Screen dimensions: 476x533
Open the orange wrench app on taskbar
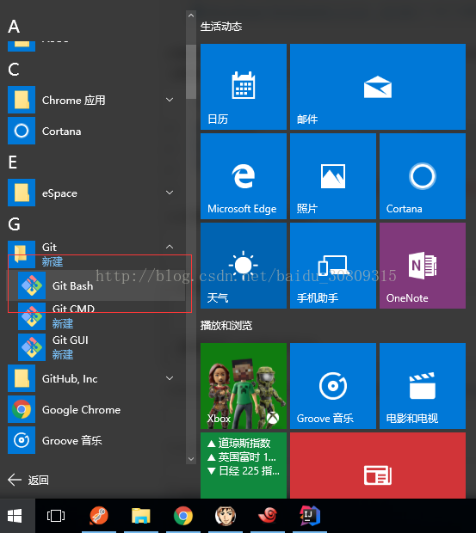[99, 516]
